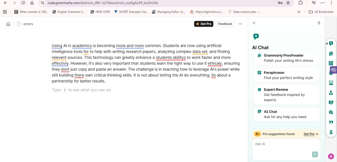Click the home icon beside errors document
Screen dimensions: 337x162
point(8,24)
